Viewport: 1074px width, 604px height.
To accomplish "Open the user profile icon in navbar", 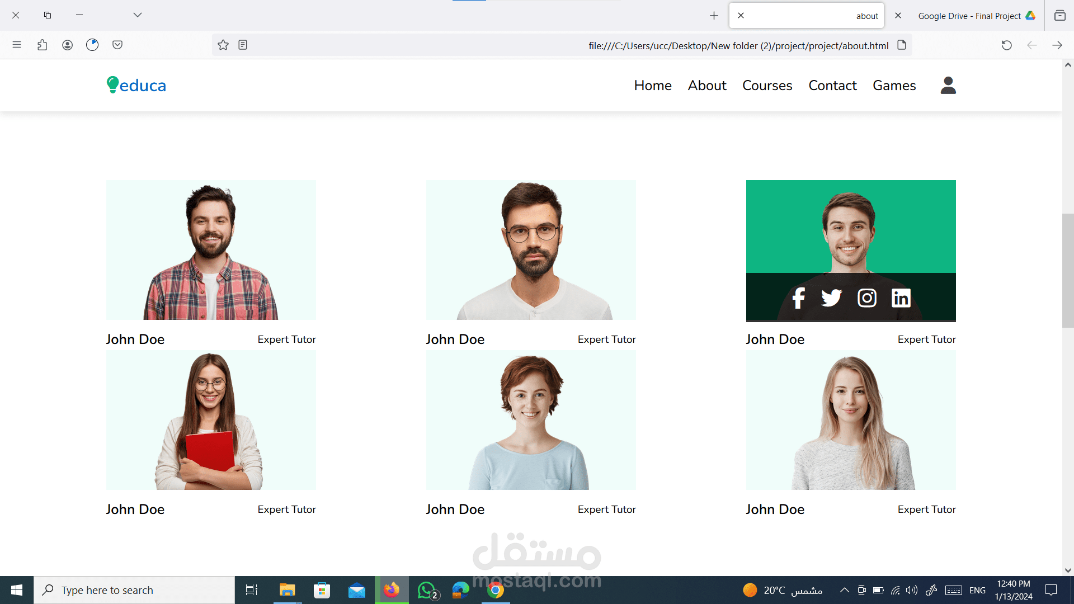I will tap(948, 86).
